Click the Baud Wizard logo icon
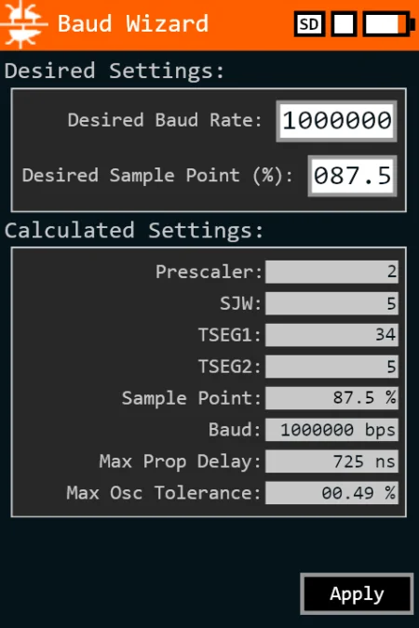The height and width of the screenshot is (628, 419). (23, 25)
